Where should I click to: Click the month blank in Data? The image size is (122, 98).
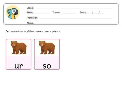[x=96, y=13]
